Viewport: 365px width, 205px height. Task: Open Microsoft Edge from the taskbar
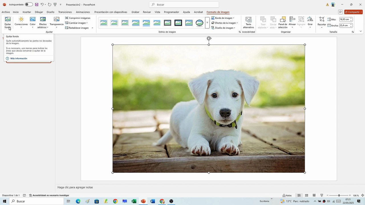pos(78,201)
